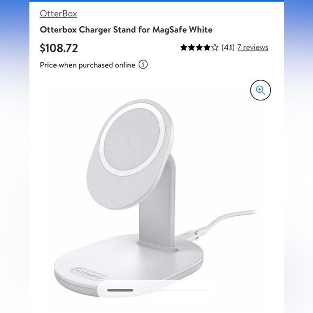Click the product title Otterbox Charger Stand
Image resolution: width=313 pixels, height=313 pixels.
coord(126,30)
